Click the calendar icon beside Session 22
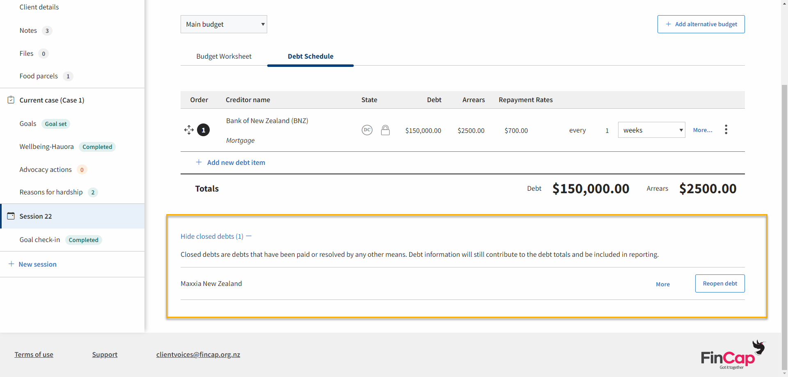The image size is (788, 377). coord(11,216)
